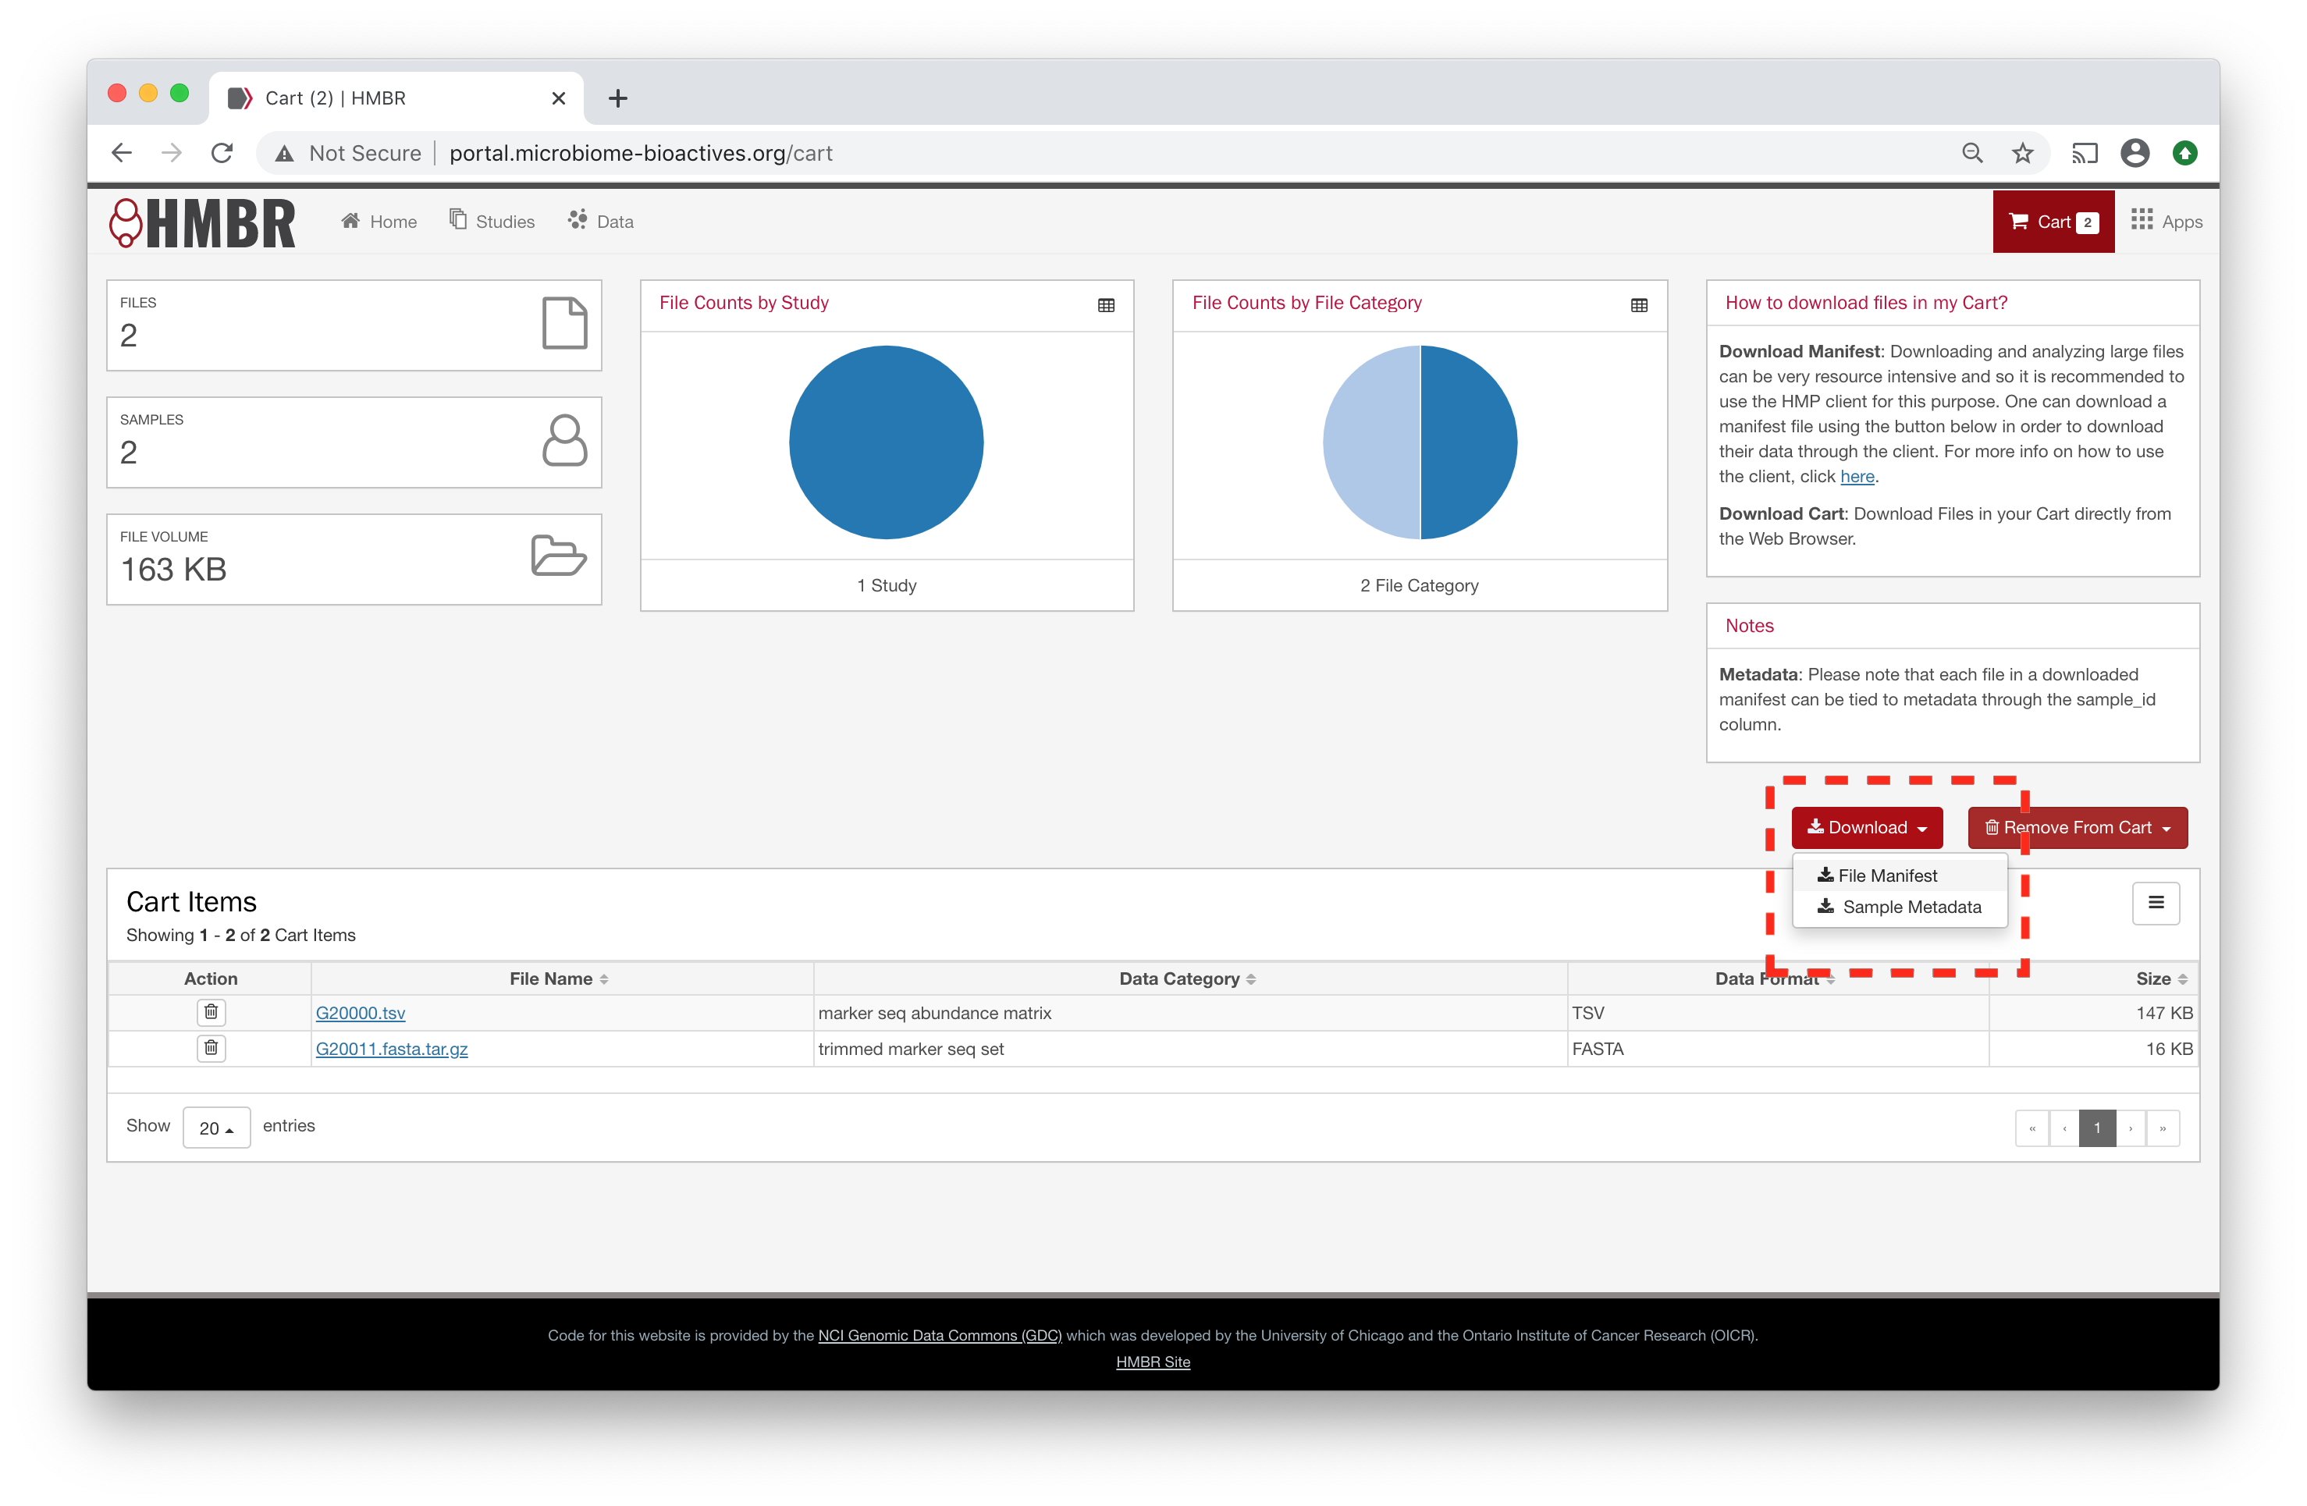
Task: Open the G20000.tsv file link
Action: click(361, 1012)
